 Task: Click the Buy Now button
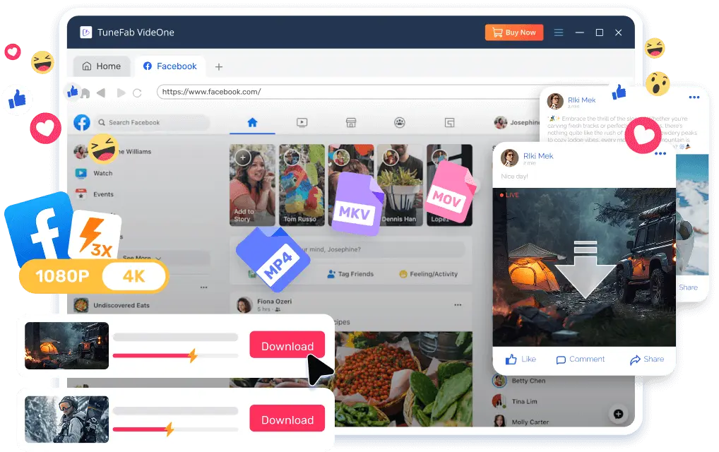click(x=513, y=32)
